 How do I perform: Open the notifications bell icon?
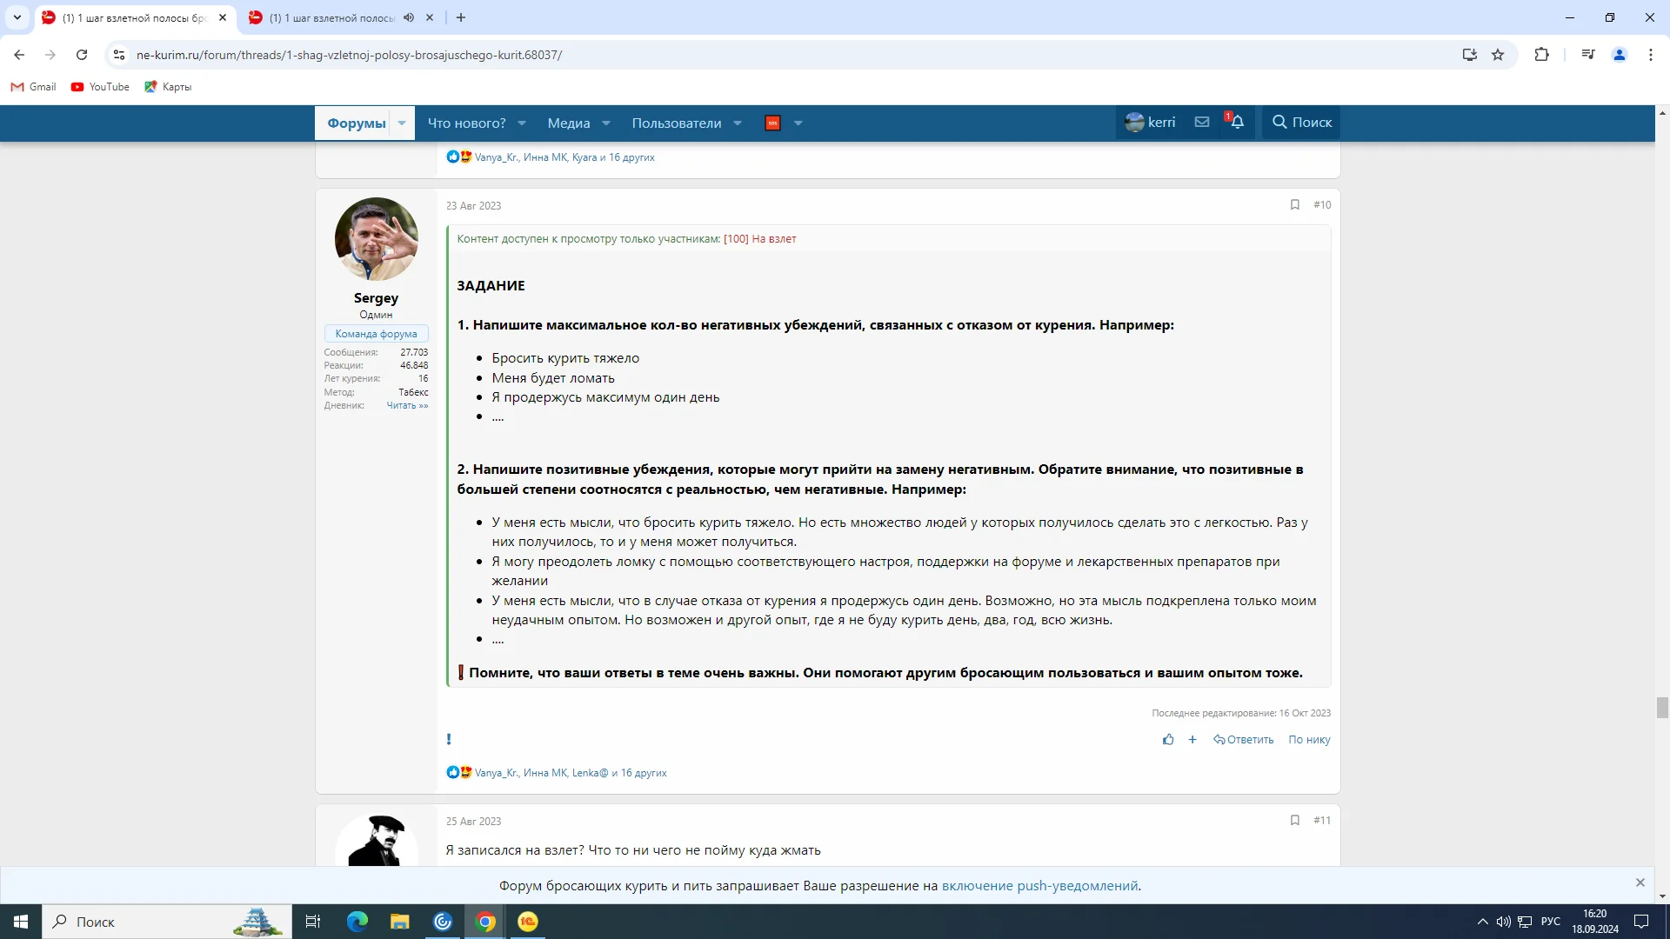1237,123
